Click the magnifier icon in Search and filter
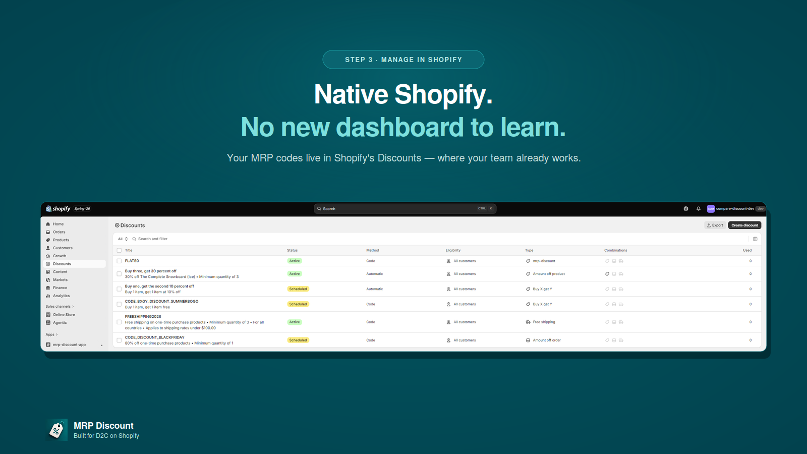The height and width of the screenshot is (454, 807). (x=134, y=239)
